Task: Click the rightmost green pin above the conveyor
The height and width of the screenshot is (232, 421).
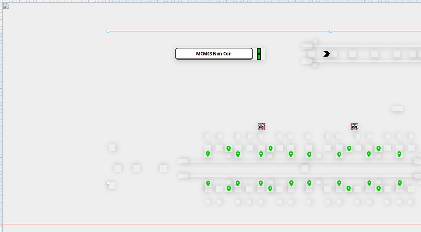Action: click(399, 154)
